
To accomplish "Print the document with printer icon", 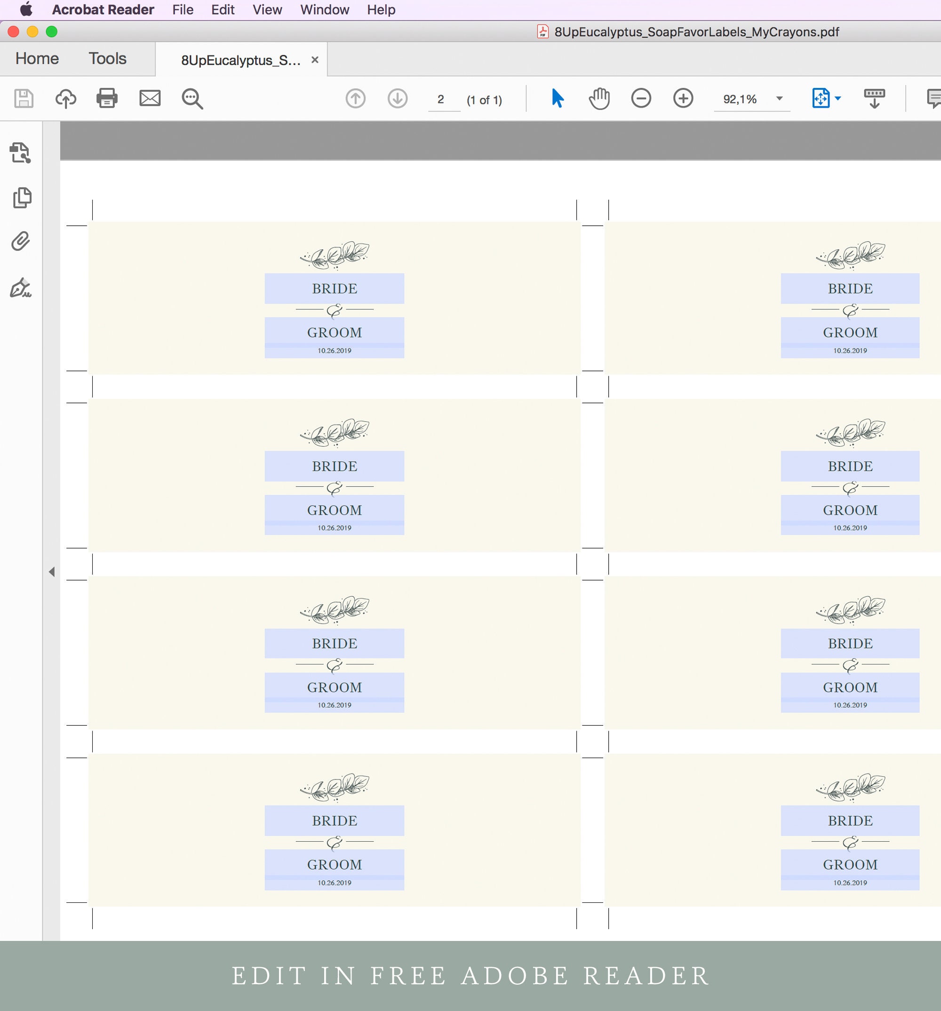I will tap(107, 98).
